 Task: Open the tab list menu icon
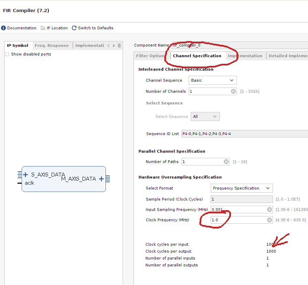click(119, 45)
